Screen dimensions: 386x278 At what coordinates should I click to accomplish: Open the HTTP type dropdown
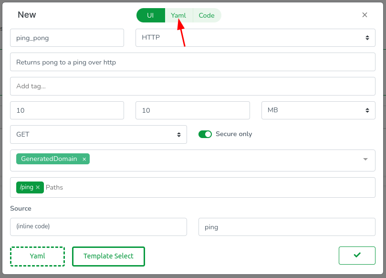(x=255, y=38)
